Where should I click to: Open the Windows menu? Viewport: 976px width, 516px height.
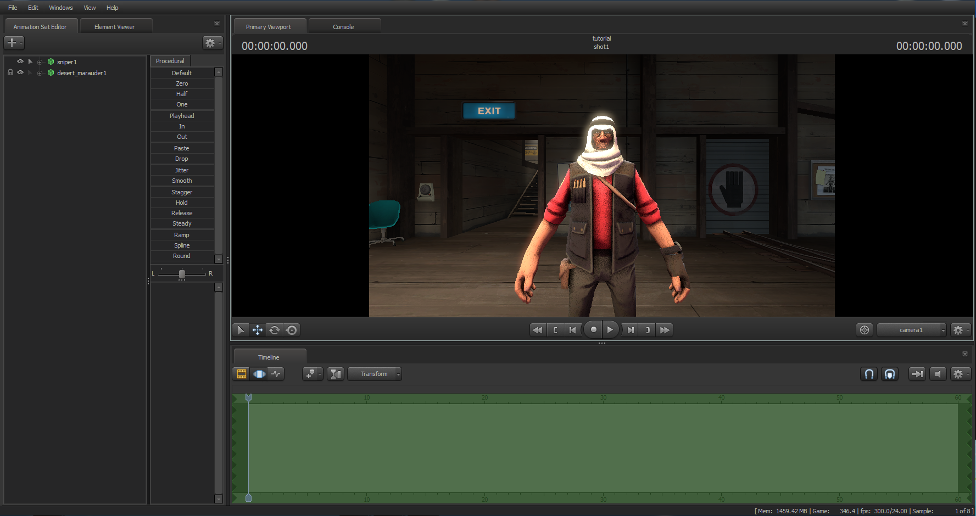click(x=60, y=8)
